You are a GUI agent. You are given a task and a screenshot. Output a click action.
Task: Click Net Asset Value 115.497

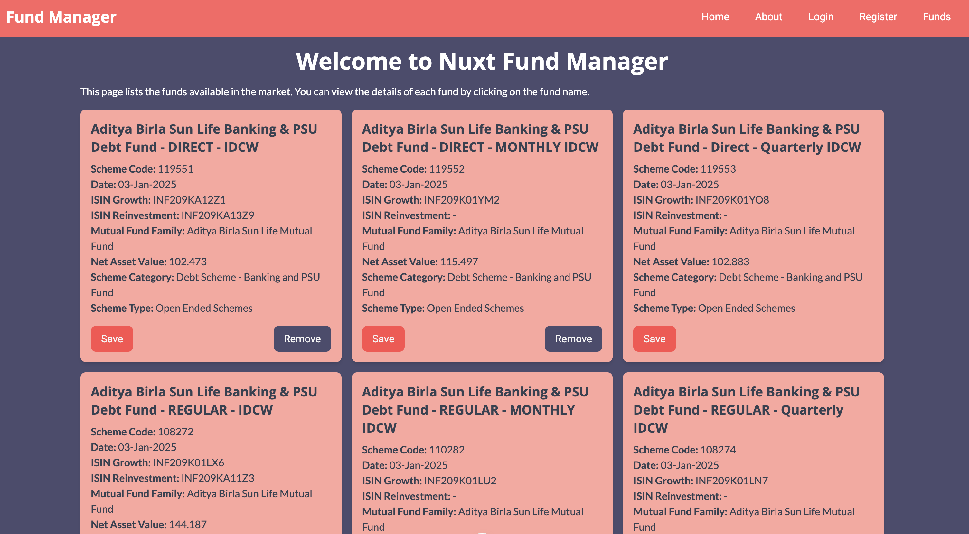point(459,262)
